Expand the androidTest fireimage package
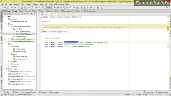 coord(9,39)
